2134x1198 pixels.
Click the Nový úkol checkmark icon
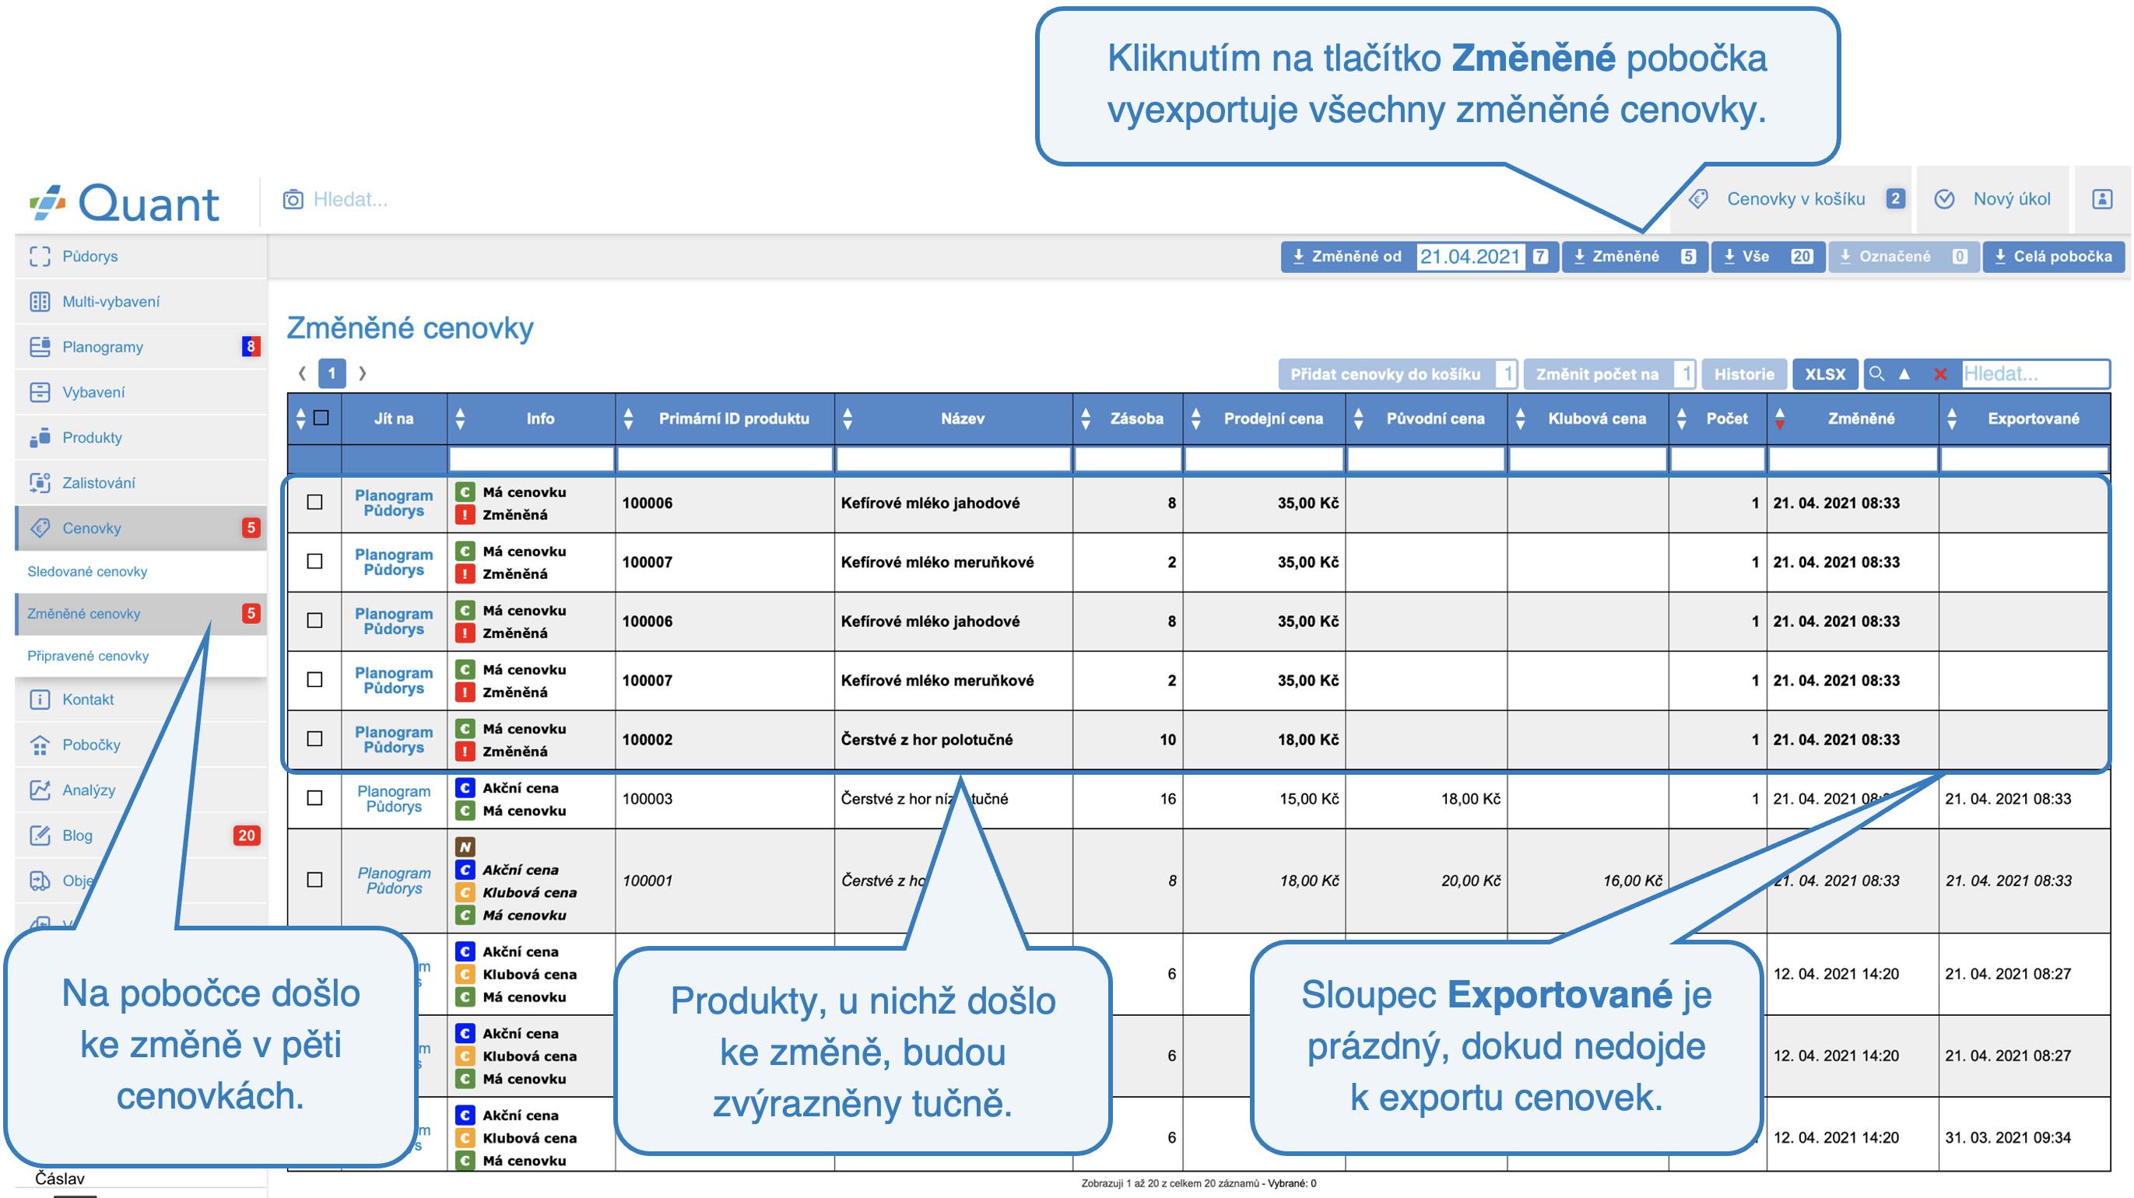(x=1944, y=198)
